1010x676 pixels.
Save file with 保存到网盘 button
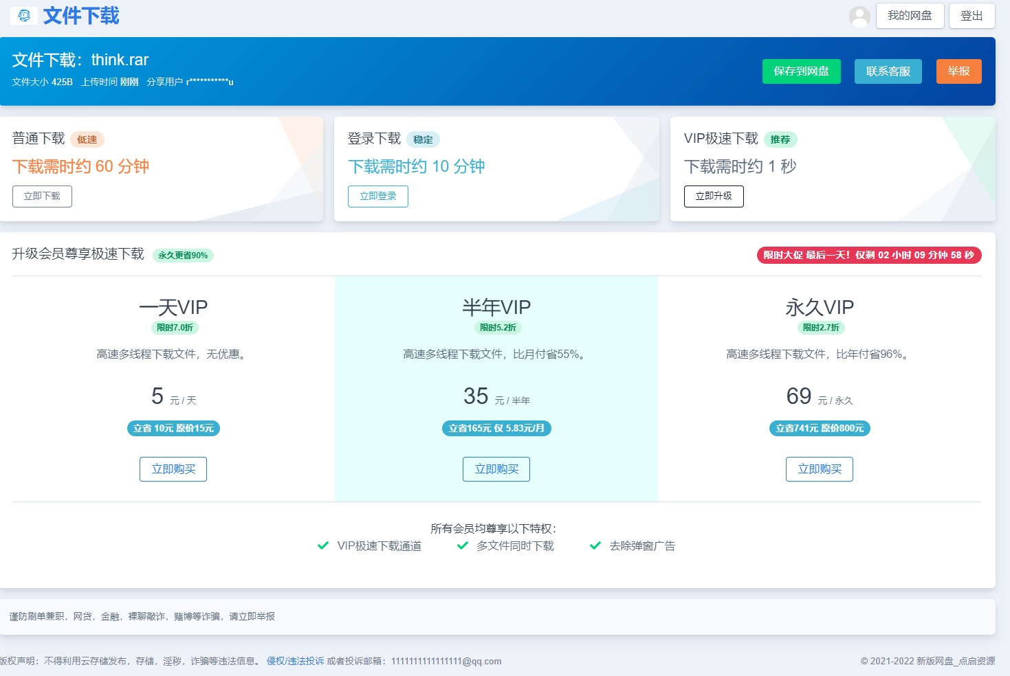pos(801,71)
